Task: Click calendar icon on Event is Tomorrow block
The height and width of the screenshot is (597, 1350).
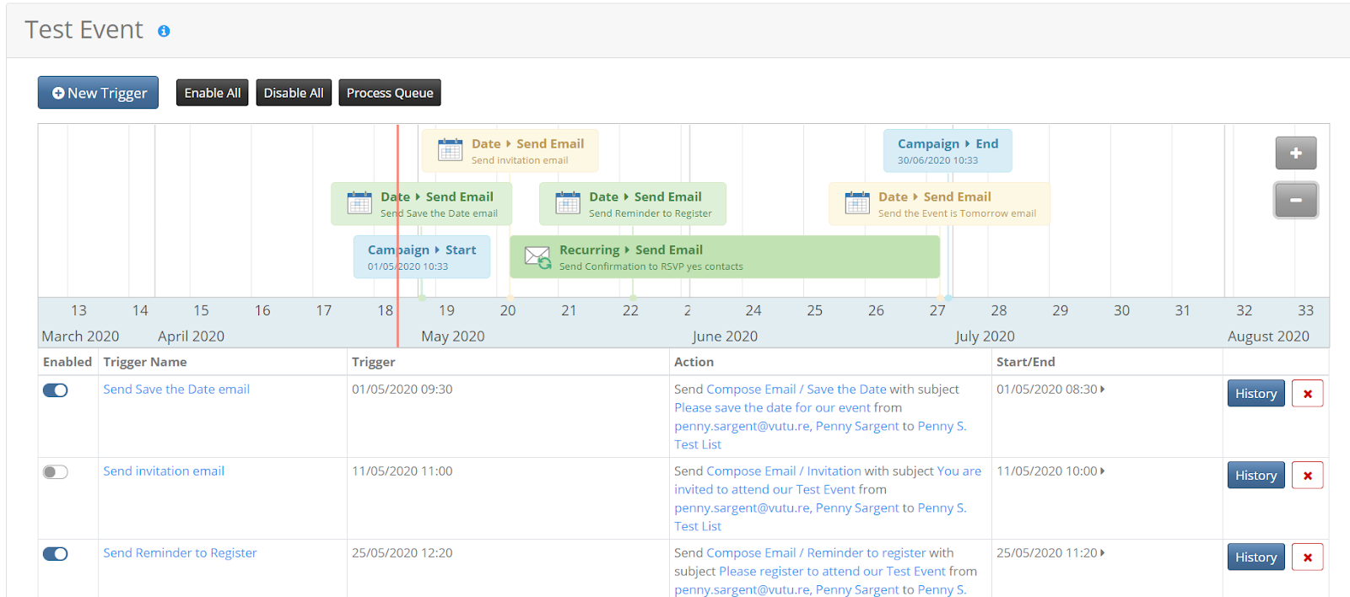Action: click(x=857, y=203)
